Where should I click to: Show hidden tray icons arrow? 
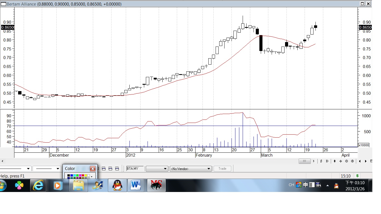click(327, 185)
